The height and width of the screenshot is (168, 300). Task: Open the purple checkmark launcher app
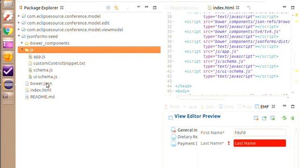(x=8, y=71)
